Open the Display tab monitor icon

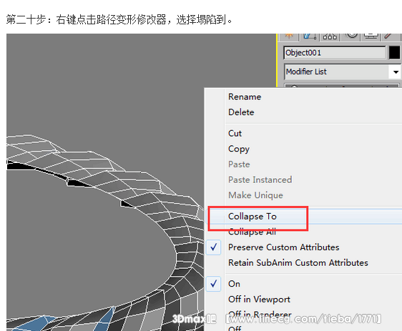coord(371,36)
